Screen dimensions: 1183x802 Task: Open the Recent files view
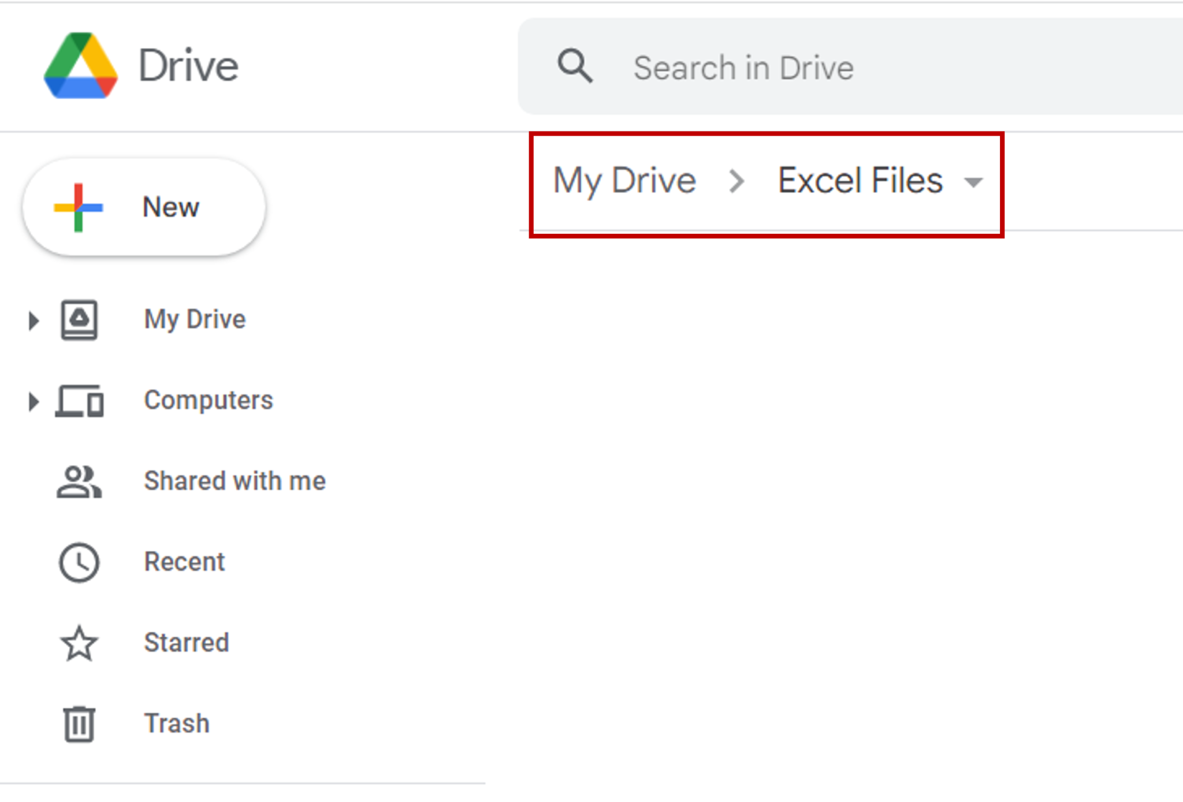[184, 562]
